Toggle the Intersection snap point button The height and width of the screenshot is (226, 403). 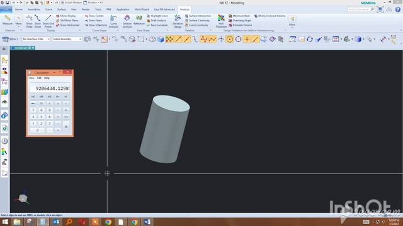point(221,39)
